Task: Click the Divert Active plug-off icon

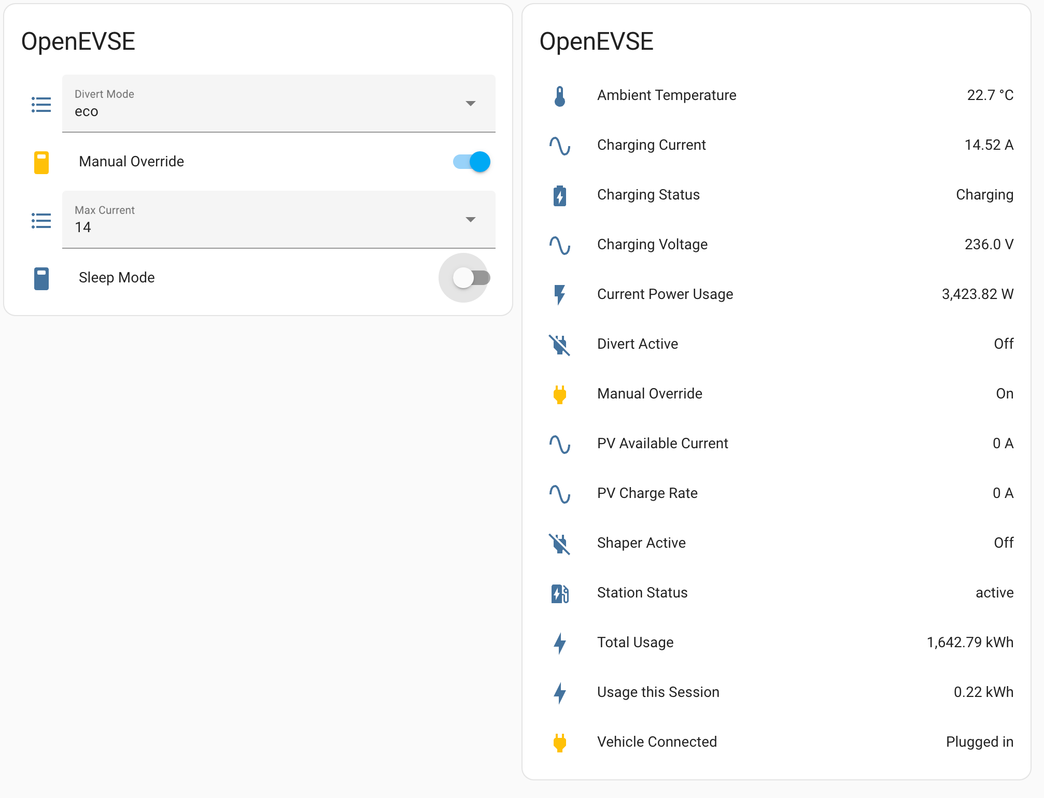Action: pyautogui.click(x=559, y=344)
